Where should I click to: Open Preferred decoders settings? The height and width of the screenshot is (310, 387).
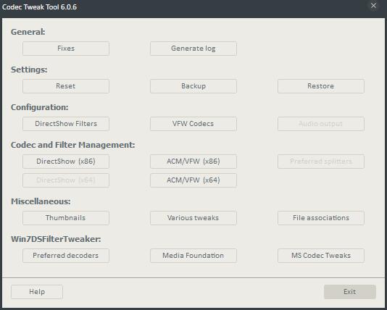click(x=66, y=256)
